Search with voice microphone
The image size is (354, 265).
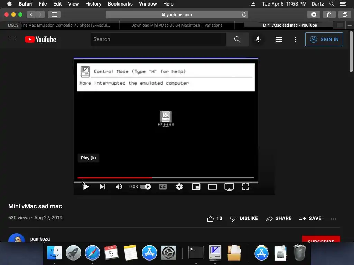(258, 39)
